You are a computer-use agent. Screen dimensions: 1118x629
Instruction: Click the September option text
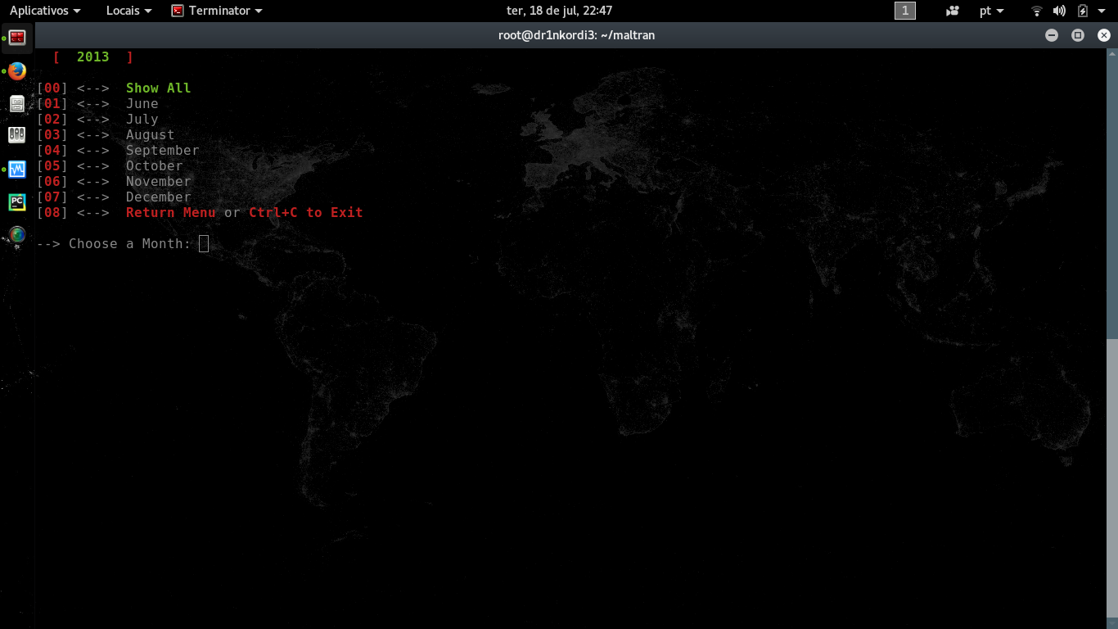click(x=162, y=151)
